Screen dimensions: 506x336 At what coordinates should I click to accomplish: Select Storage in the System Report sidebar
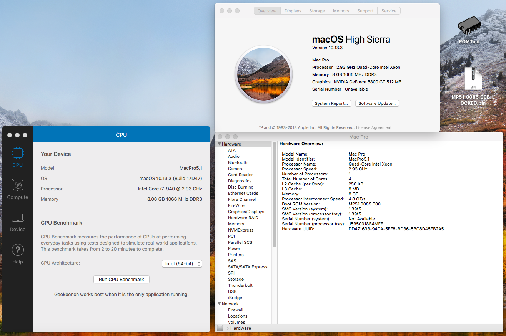(236, 279)
